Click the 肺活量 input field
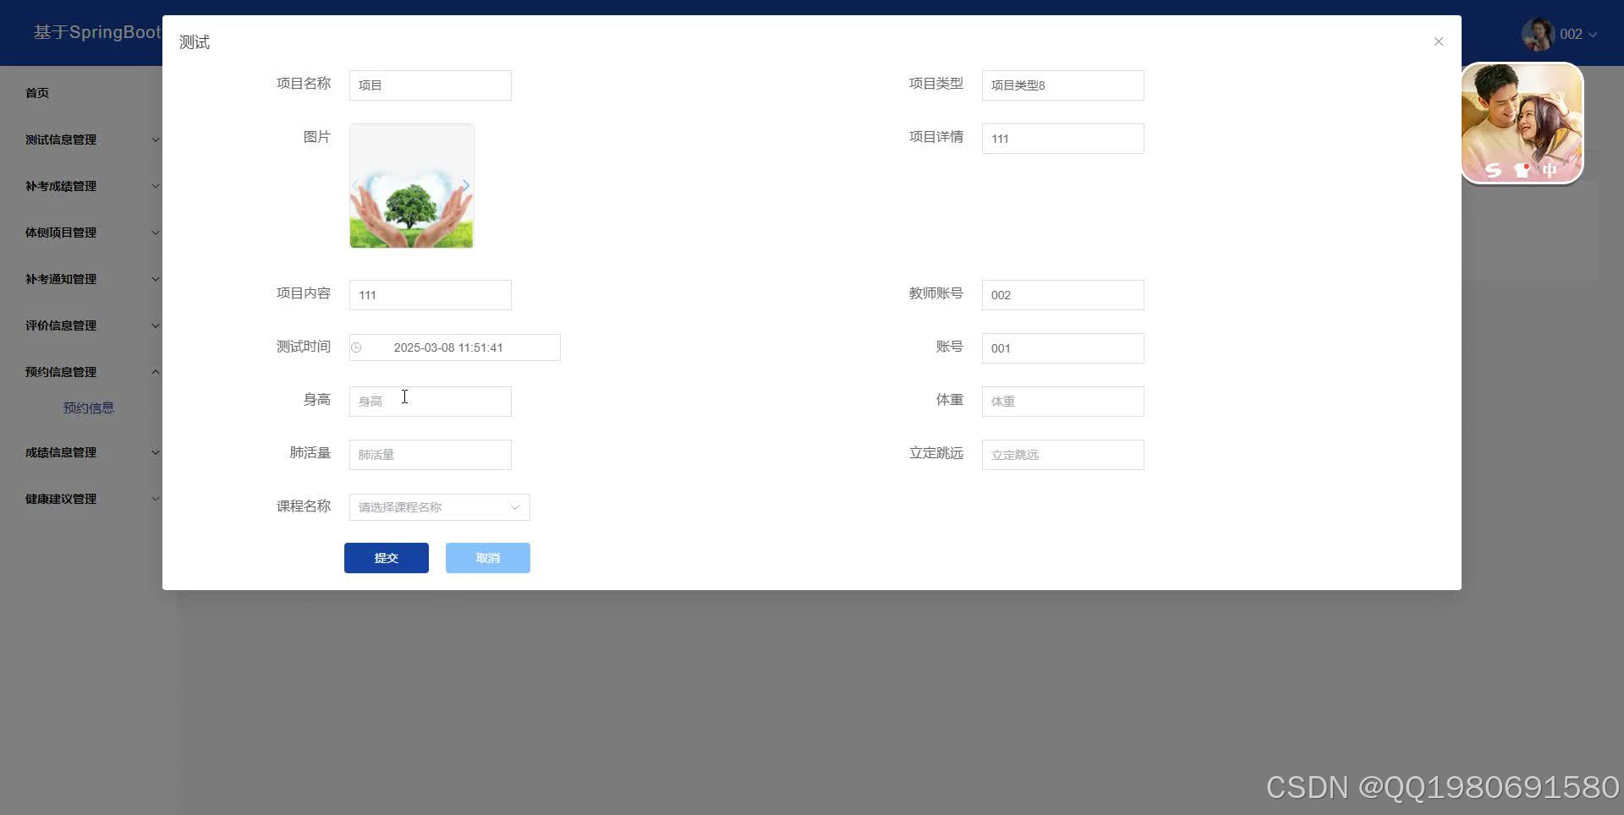 430,454
